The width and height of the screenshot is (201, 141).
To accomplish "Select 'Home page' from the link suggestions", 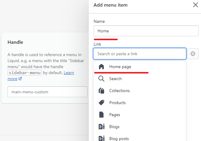I will pos(140,67).
